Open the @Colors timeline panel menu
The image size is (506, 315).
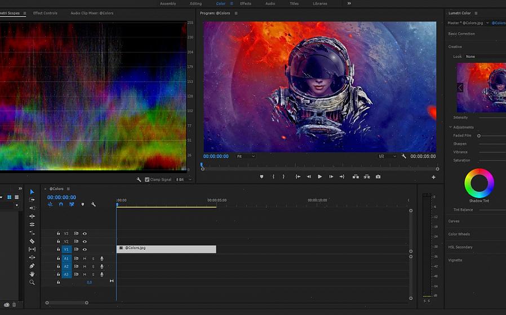coord(68,189)
